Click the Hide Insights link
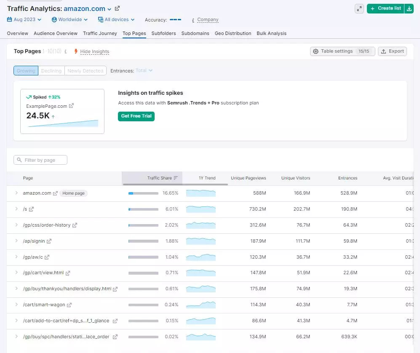This screenshot has height=353, width=420. [94, 51]
